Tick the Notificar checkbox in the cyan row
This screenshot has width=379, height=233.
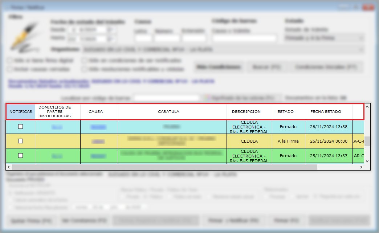21,127
